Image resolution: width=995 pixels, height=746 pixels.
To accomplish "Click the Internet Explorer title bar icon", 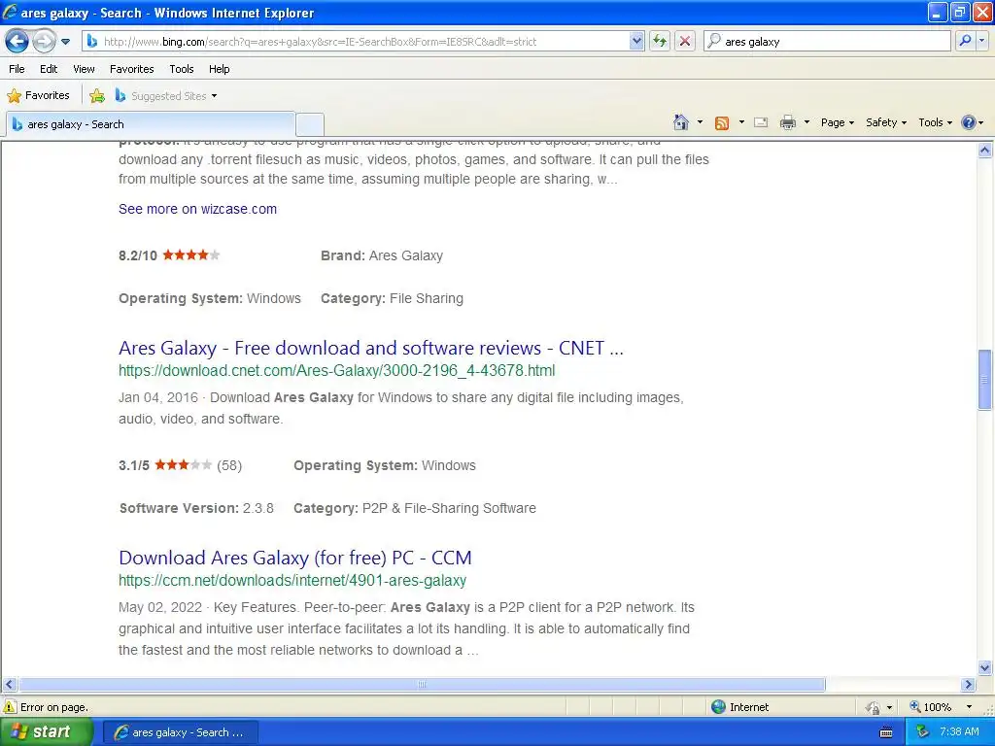I will click(10, 12).
